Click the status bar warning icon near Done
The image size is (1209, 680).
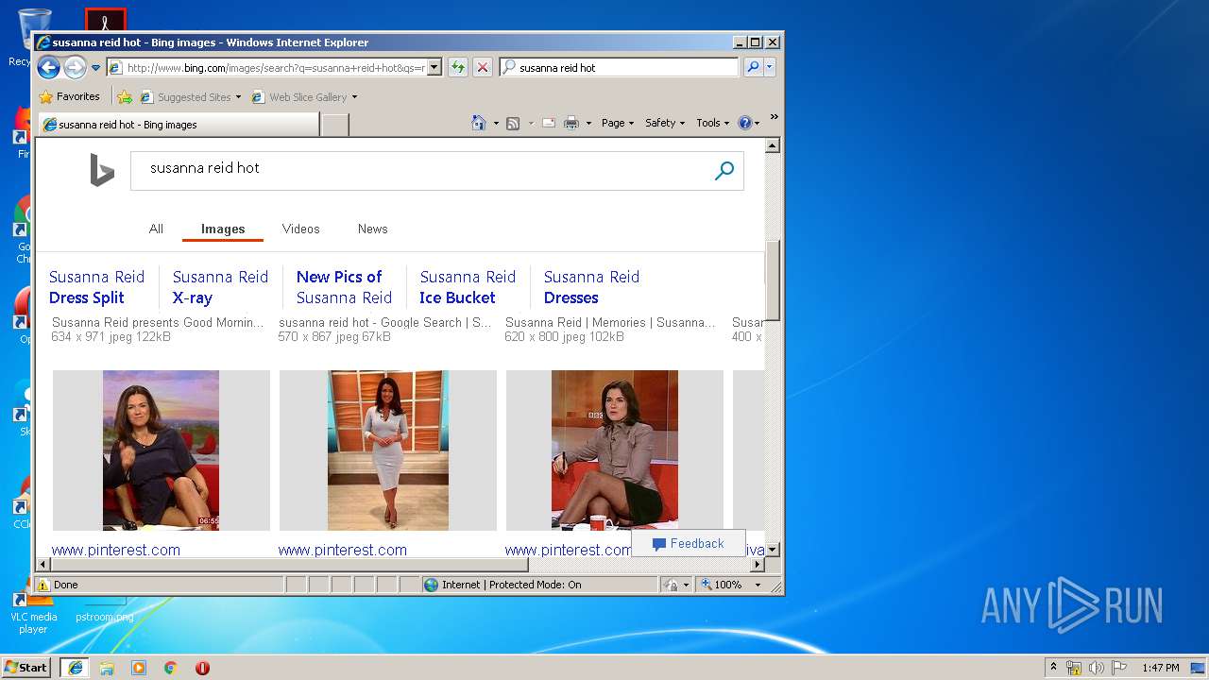click(43, 585)
